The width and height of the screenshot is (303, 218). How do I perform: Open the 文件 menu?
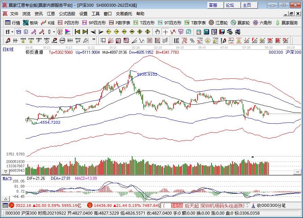14,14
